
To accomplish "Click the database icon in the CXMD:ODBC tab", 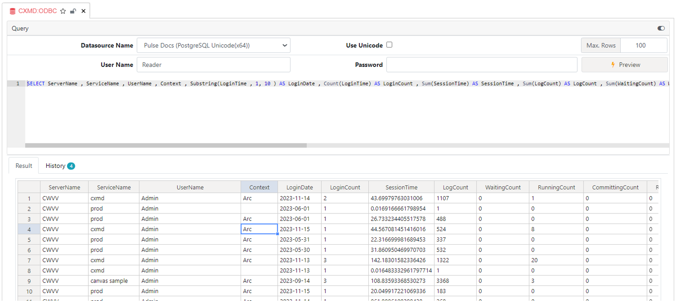I will pos(11,10).
